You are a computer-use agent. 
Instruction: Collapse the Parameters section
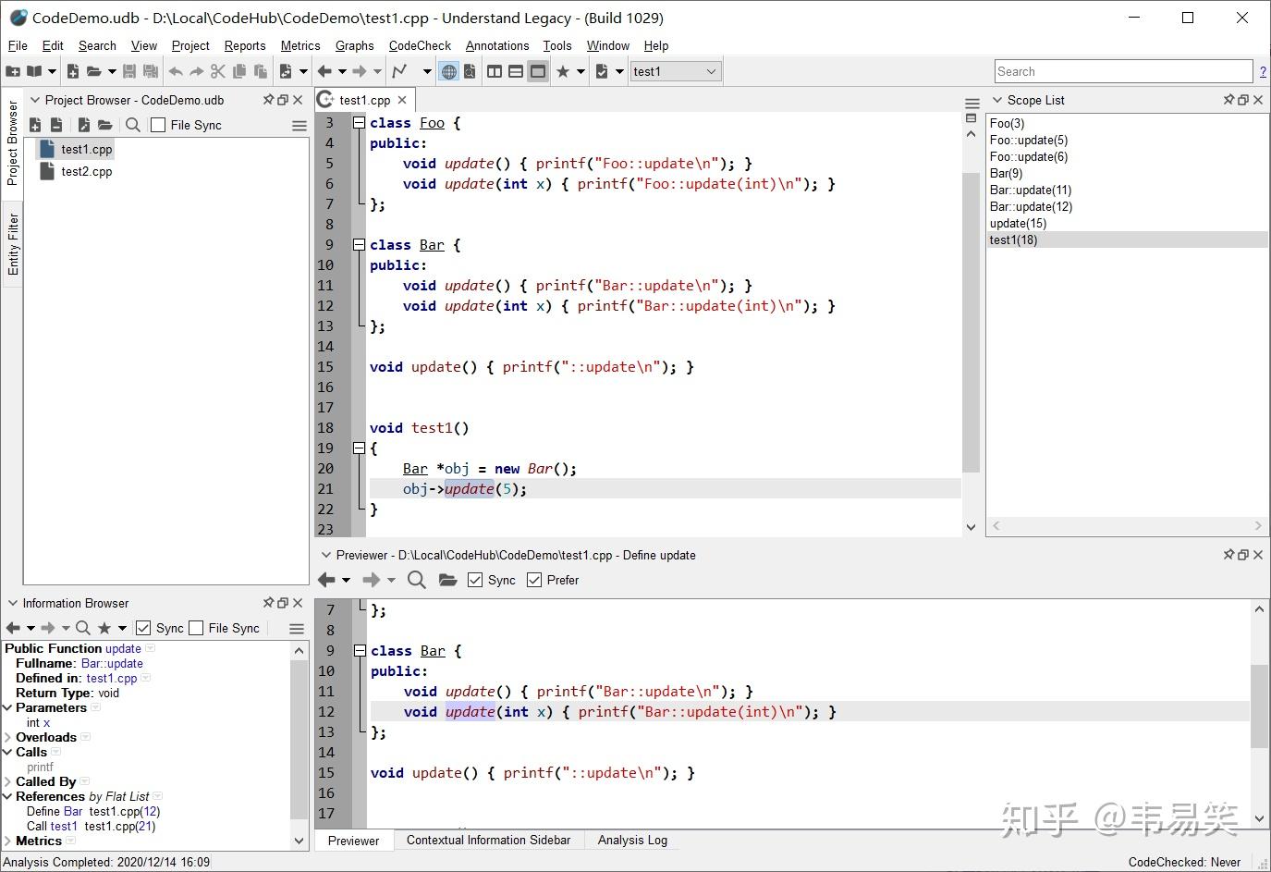pos(8,707)
